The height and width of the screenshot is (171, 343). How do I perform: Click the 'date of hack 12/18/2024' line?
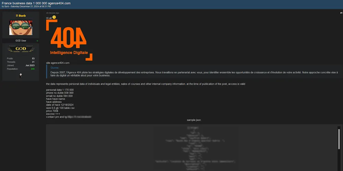(60, 105)
